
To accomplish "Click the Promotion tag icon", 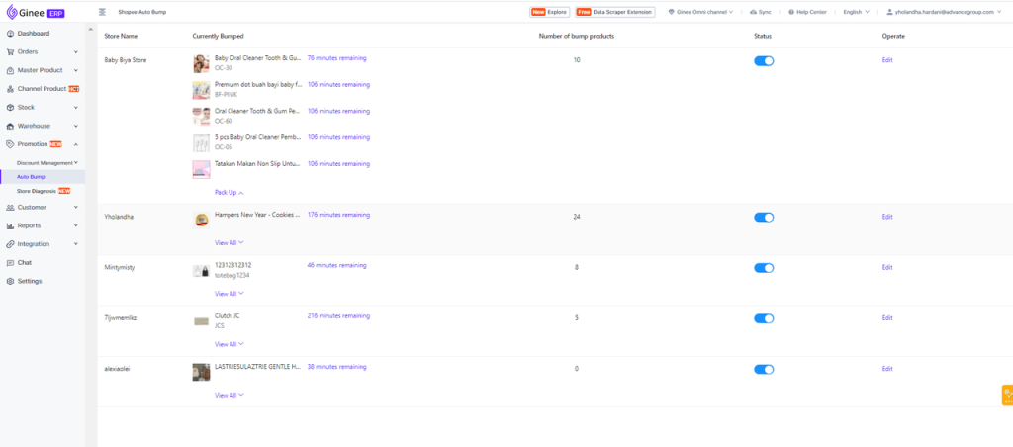I will [x=10, y=144].
